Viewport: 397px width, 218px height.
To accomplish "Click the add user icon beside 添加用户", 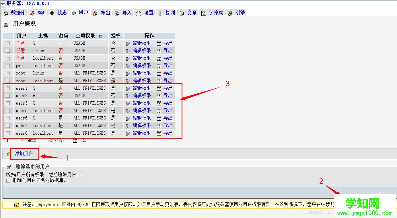I will pyautogui.click(x=9, y=154).
